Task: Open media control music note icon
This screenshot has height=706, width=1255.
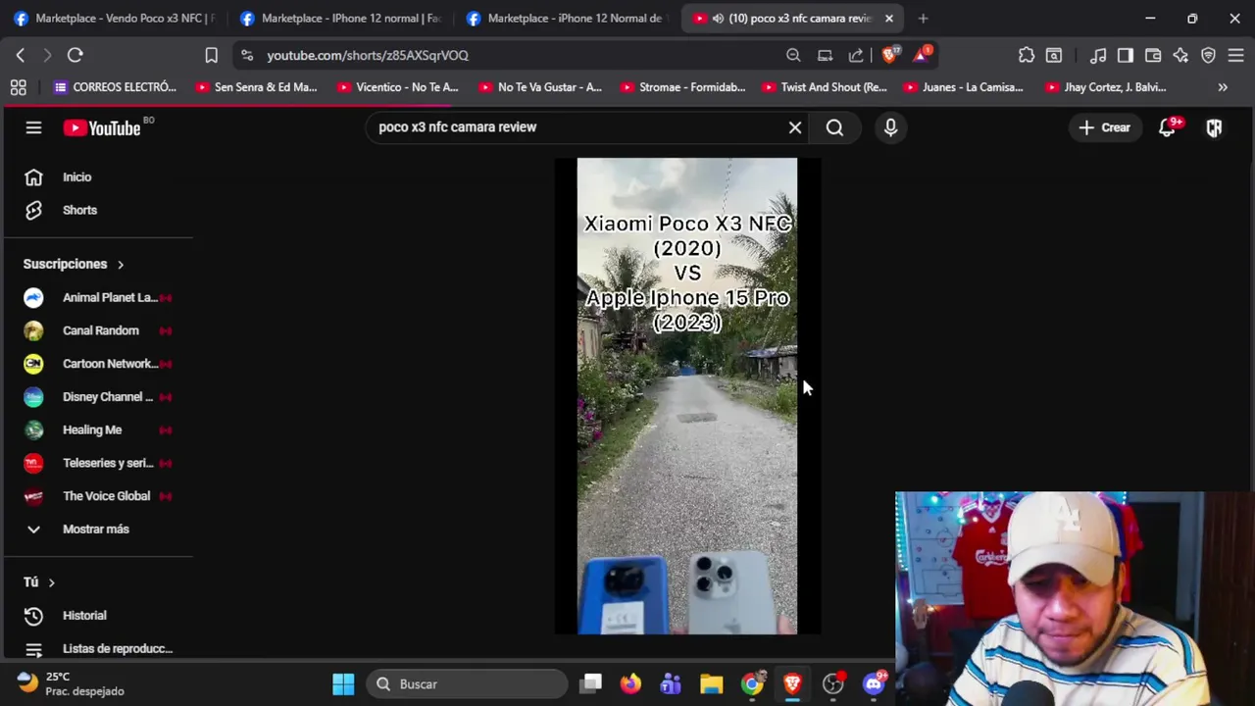Action: (x=1098, y=56)
